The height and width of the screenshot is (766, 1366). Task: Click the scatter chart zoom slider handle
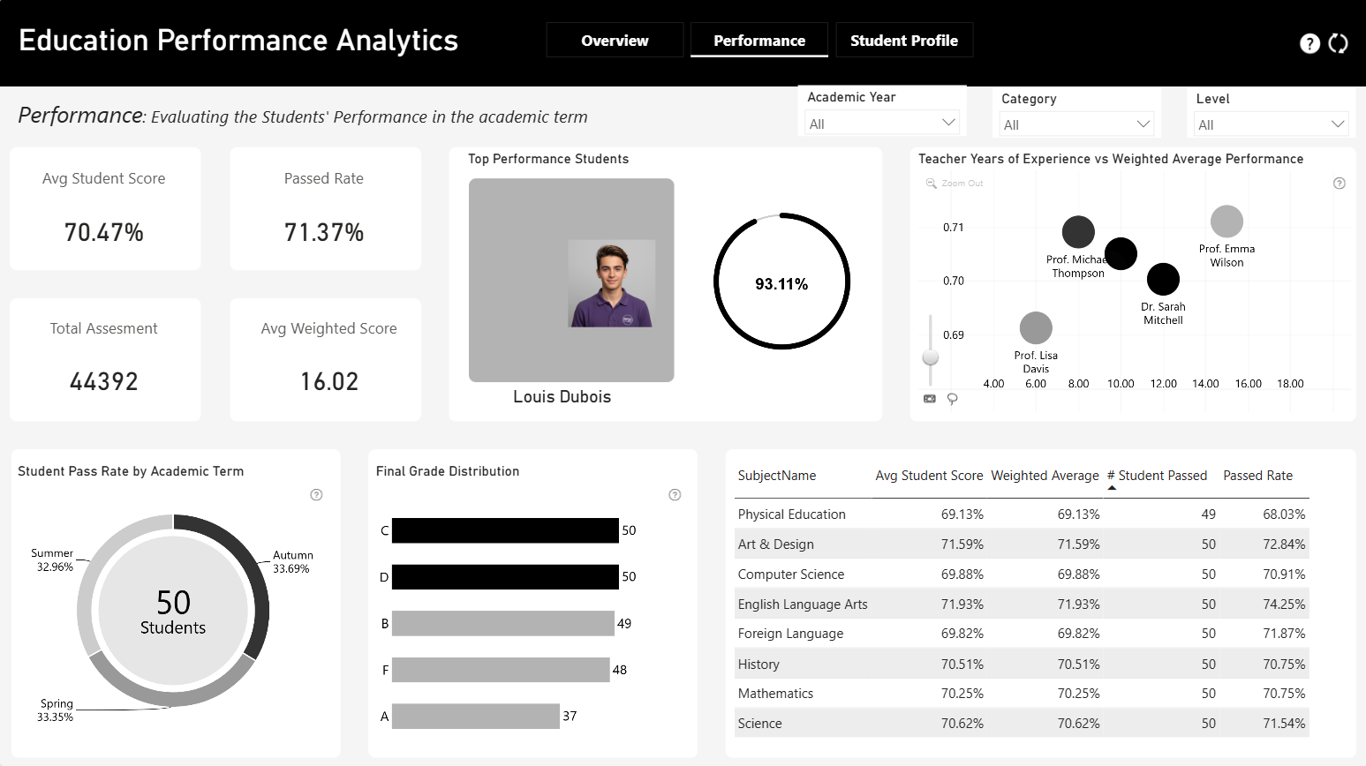[x=931, y=357]
